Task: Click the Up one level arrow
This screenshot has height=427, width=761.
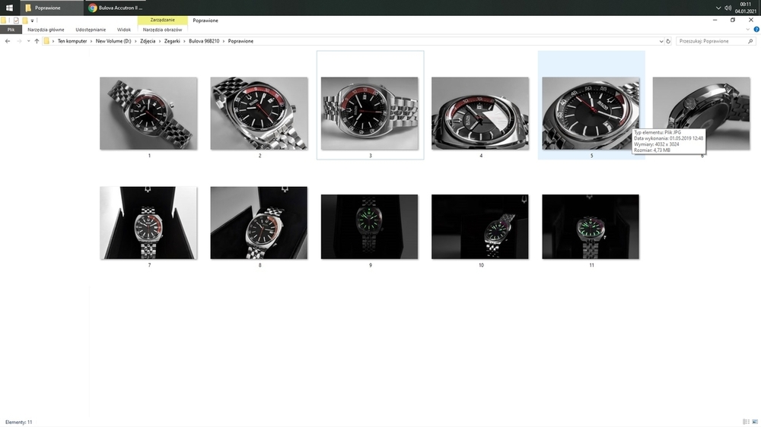Action: 37,41
